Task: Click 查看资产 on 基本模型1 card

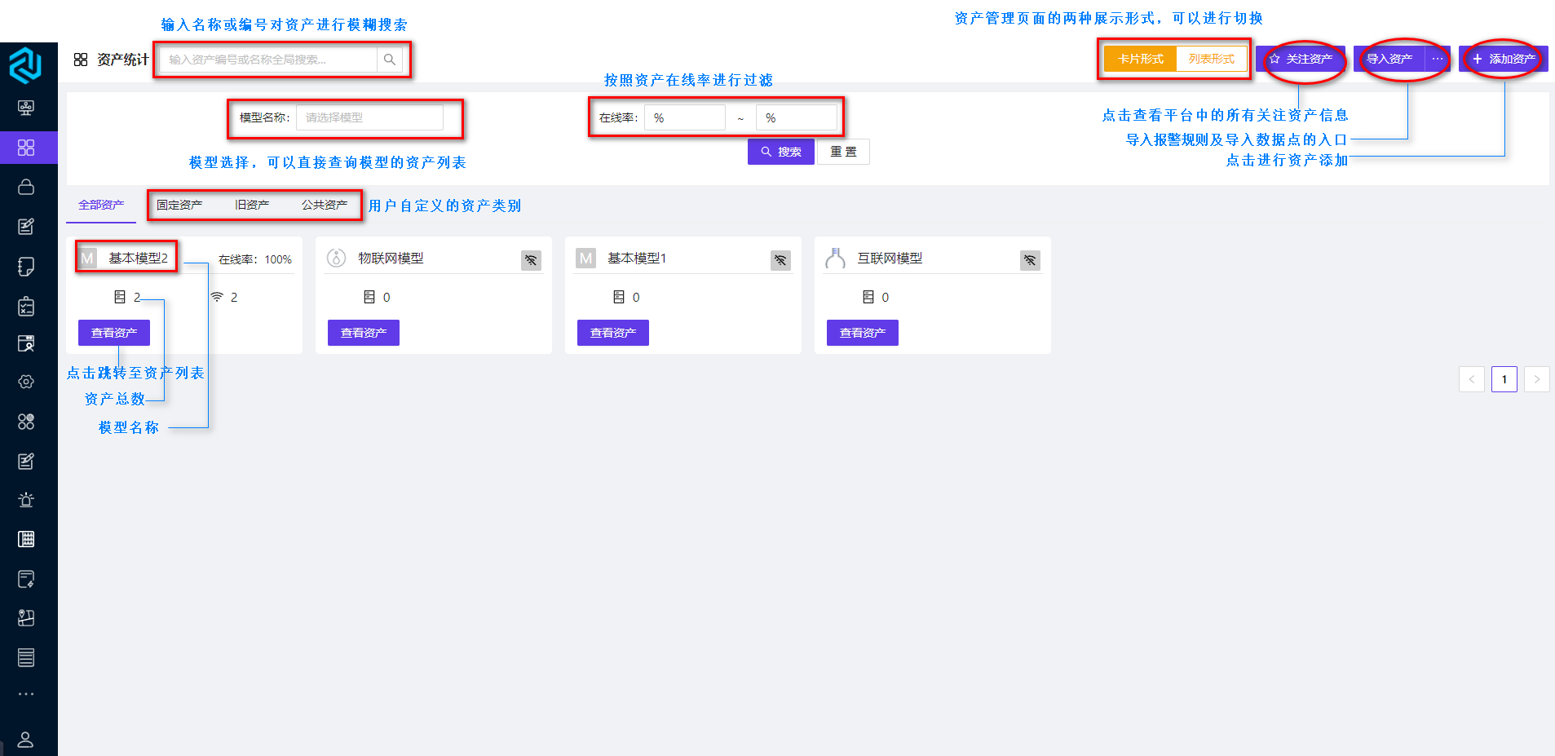Action: 613,333
